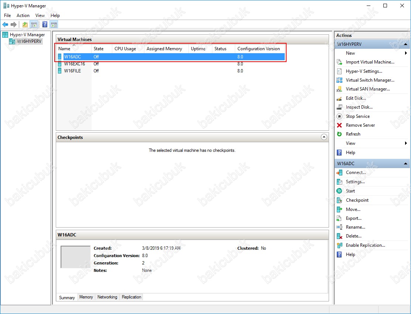Sort by the Configuration Version column header
This screenshot has width=411, height=314.
(x=260, y=49)
